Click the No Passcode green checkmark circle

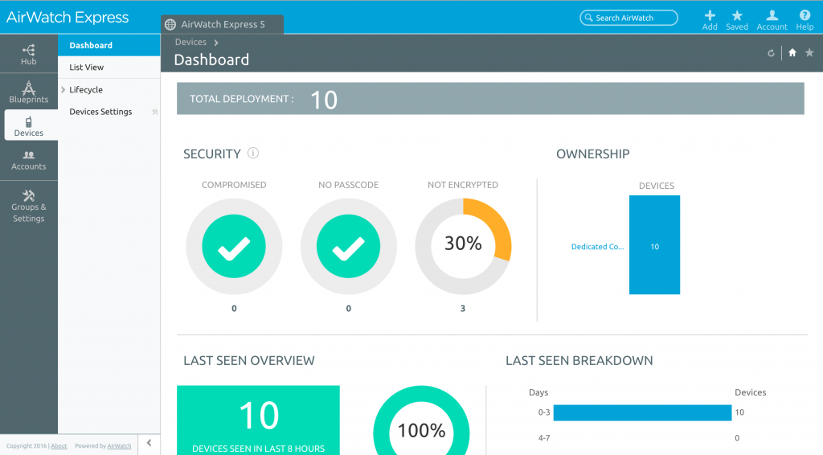point(349,246)
